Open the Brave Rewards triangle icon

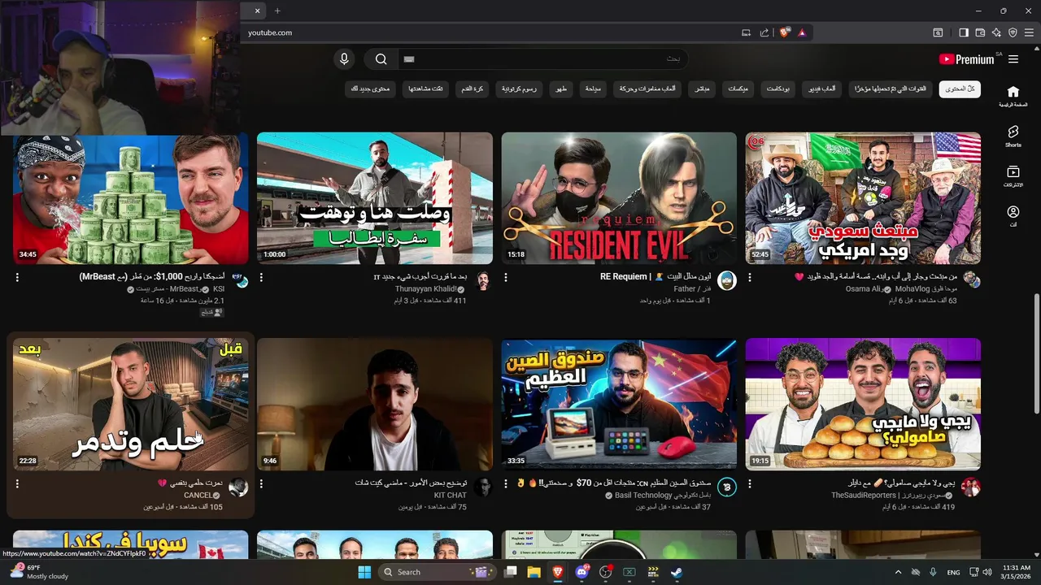802,32
